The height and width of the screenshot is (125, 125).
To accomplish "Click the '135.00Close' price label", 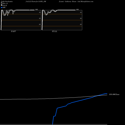I will pos(114,94).
